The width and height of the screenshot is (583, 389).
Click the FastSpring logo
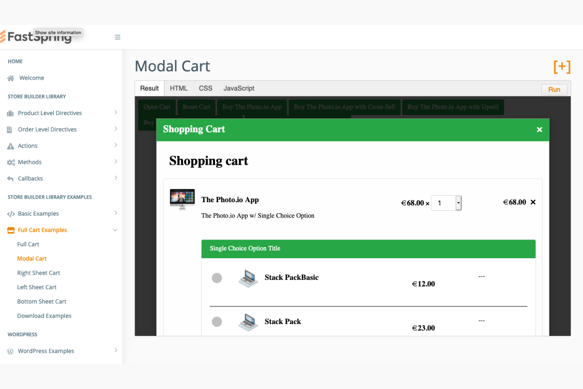click(x=36, y=37)
